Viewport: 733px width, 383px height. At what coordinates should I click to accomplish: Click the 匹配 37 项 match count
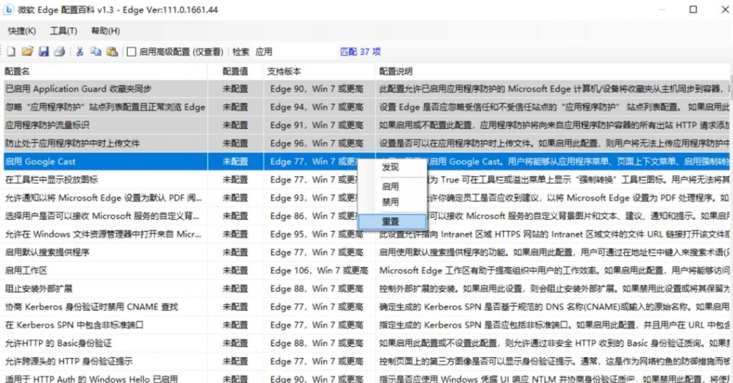(360, 52)
